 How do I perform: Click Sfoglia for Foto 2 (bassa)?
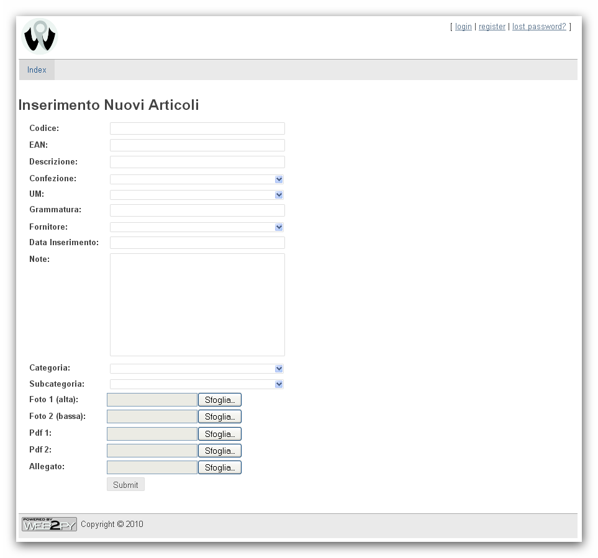[219, 416]
